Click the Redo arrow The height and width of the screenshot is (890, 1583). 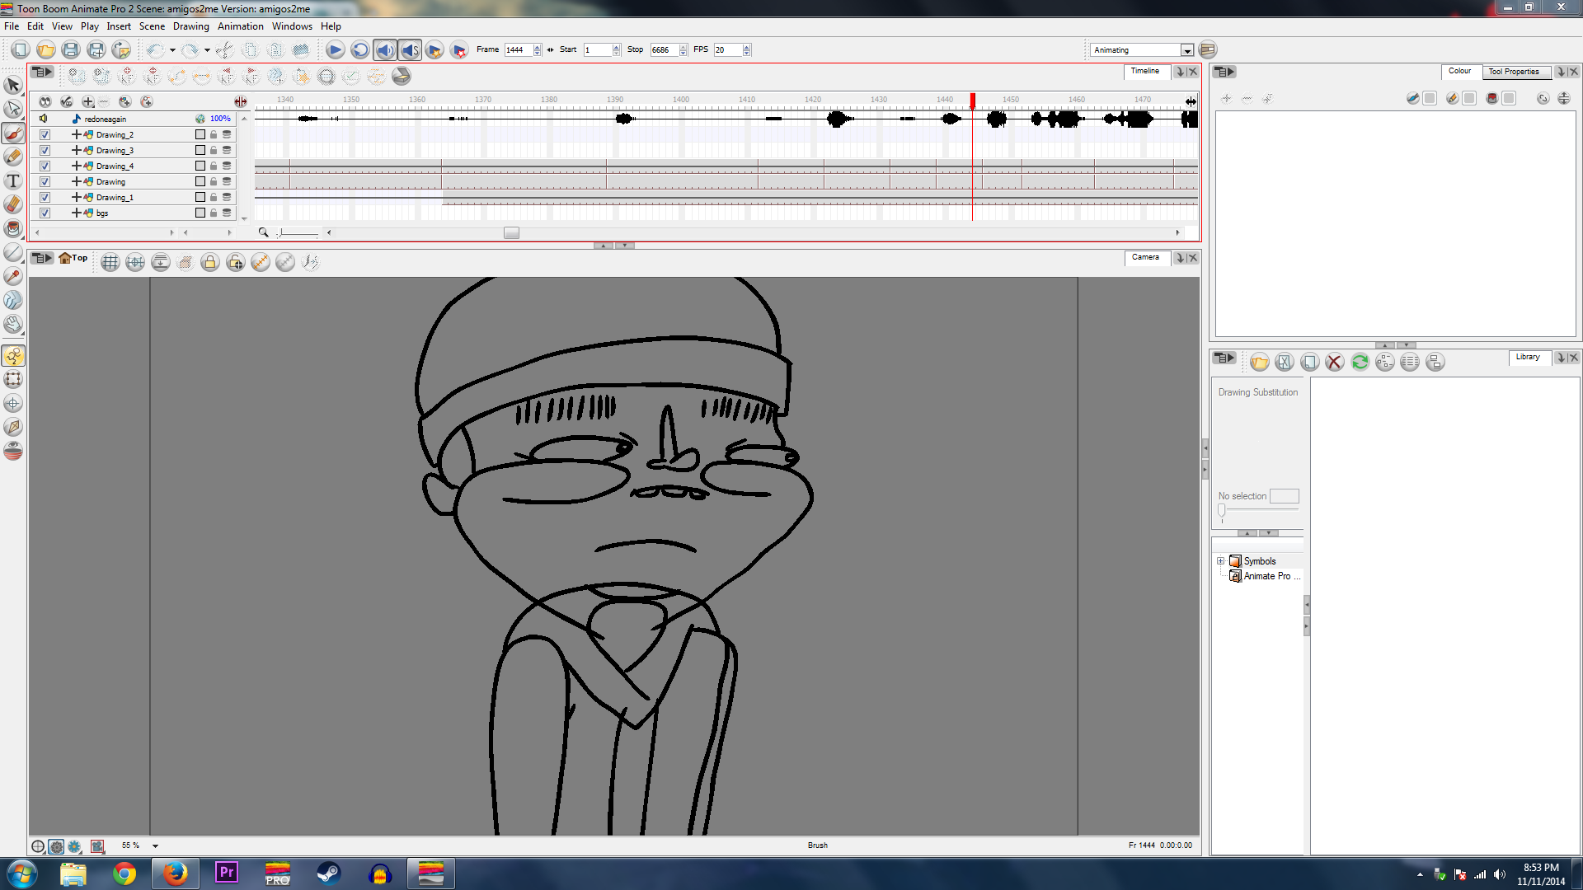[x=190, y=50]
